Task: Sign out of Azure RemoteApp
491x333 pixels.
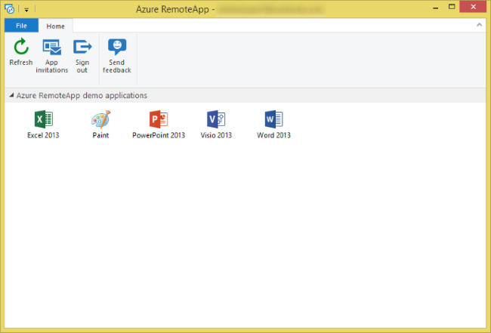Action: [x=82, y=56]
